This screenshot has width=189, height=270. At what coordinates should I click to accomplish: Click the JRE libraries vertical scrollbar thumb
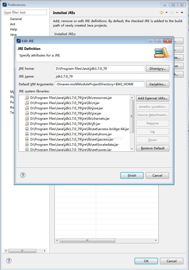132,117
